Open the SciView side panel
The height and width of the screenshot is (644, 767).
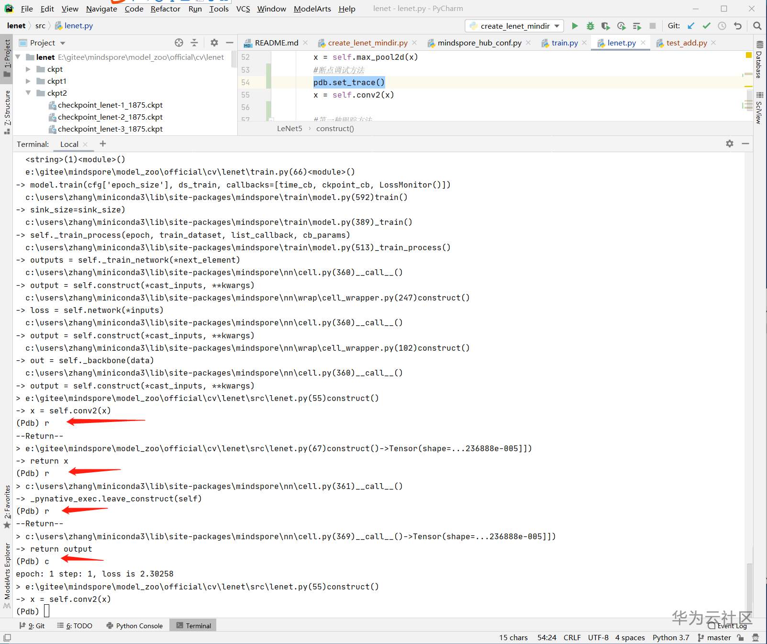(759, 108)
